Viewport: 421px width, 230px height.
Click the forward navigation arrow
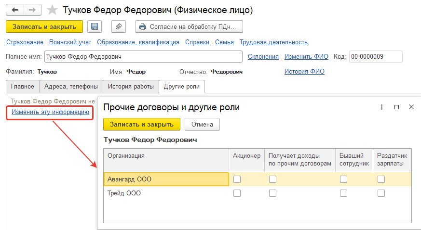[x=32, y=10]
